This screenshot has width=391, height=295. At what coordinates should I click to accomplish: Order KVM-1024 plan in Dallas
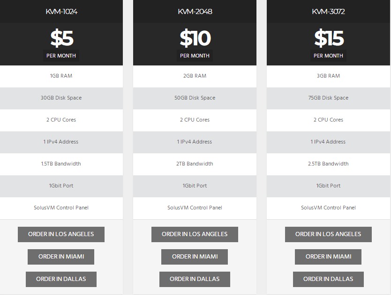tap(61, 279)
